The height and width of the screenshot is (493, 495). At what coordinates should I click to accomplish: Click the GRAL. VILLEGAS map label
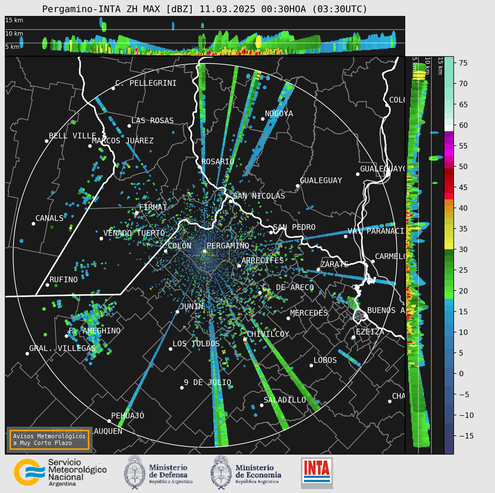(62, 348)
